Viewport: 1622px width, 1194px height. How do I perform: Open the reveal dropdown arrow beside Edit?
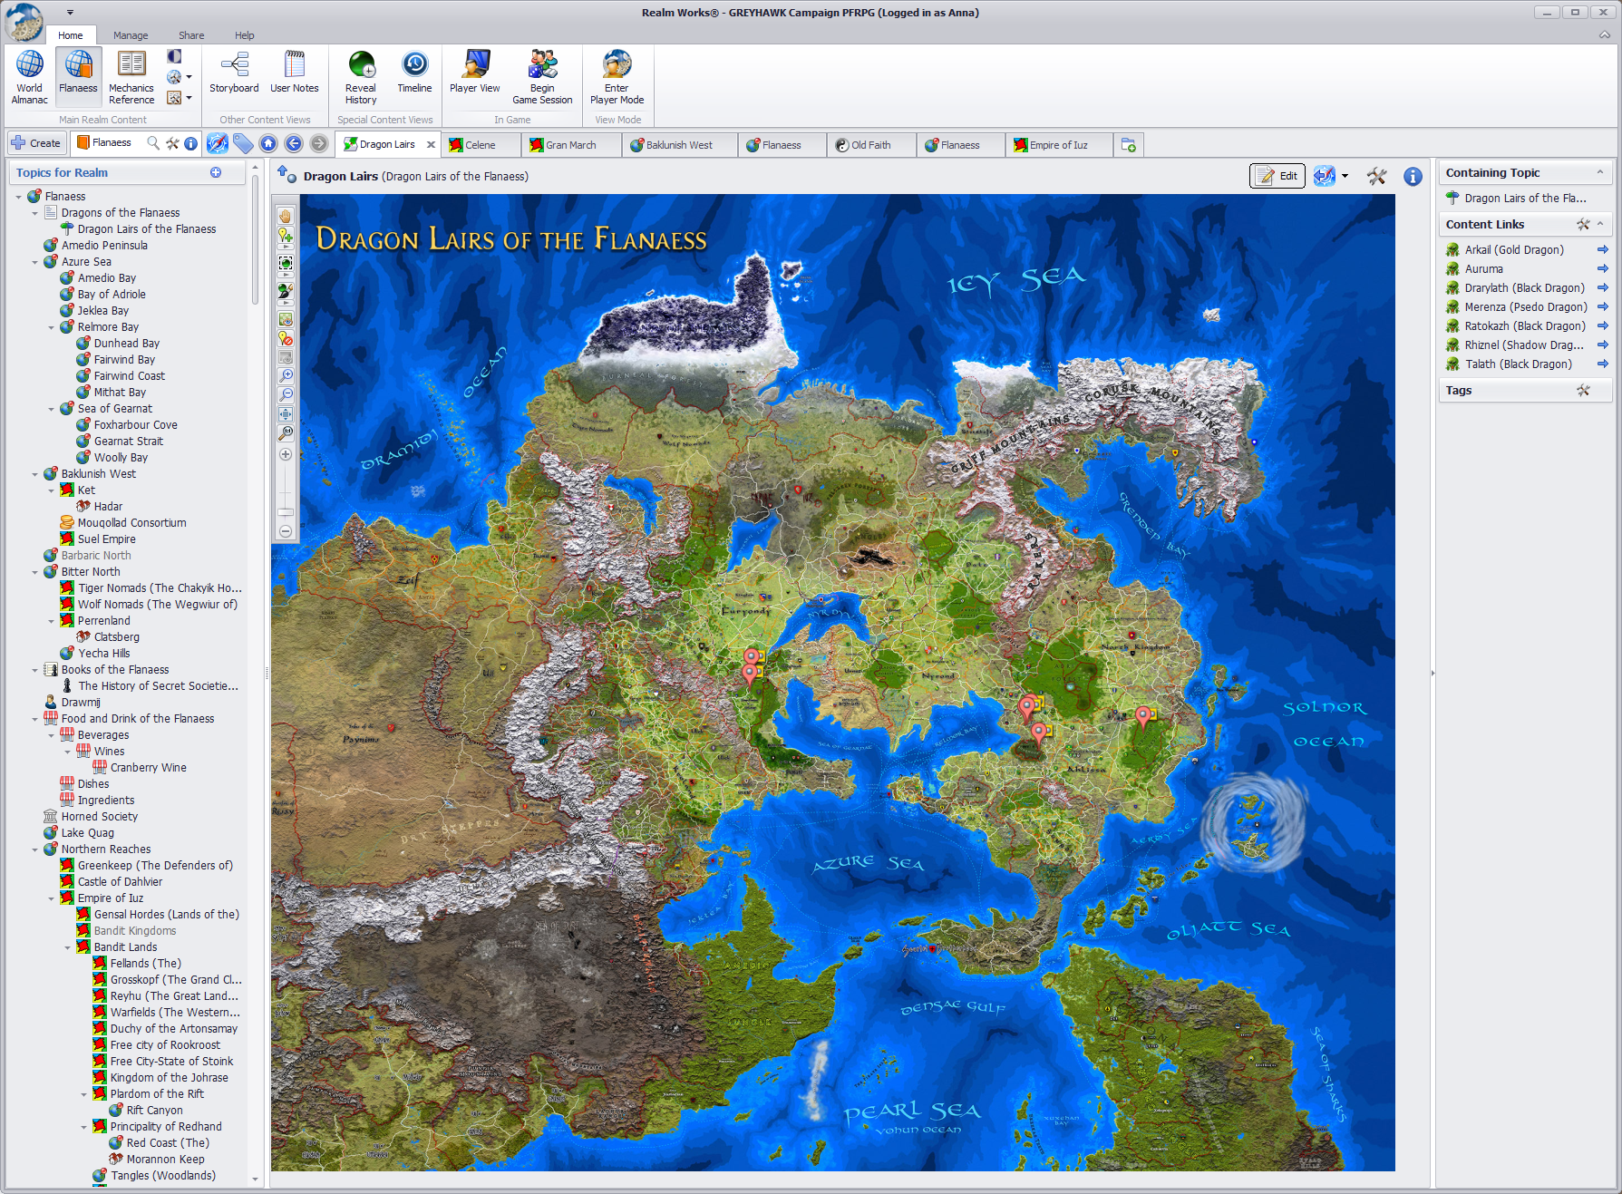pos(1345,176)
